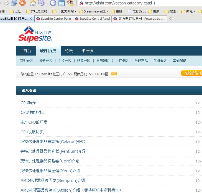The height and width of the screenshot is (193, 202).
Task: Click the browser refresh icon
Action: pos(14,3)
